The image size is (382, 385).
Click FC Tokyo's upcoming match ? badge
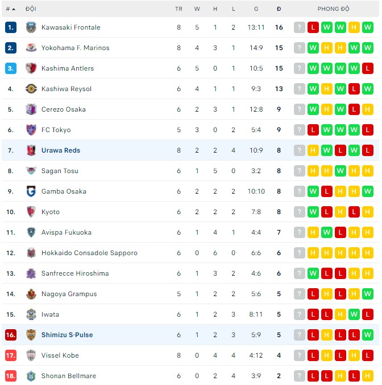300,130
